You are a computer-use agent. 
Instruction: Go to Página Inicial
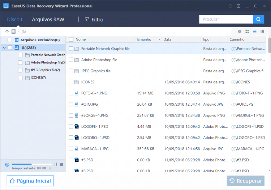click(x=30, y=181)
